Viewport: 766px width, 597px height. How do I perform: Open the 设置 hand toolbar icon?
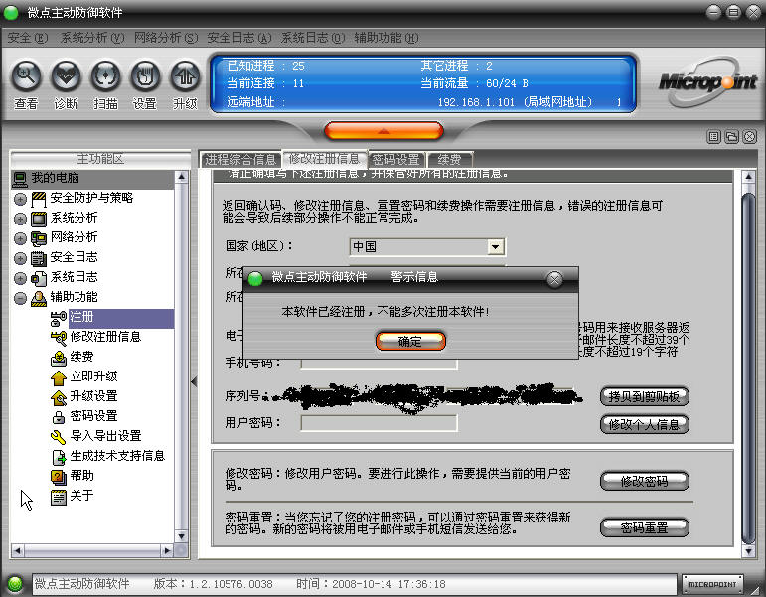[x=145, y=75]
